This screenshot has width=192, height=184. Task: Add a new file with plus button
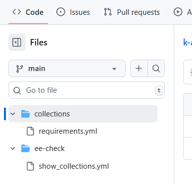tap(139, 69)
